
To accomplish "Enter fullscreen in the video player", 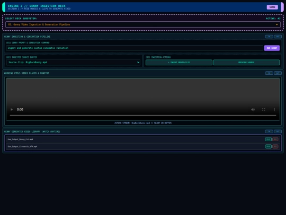I will coord(264,109).
